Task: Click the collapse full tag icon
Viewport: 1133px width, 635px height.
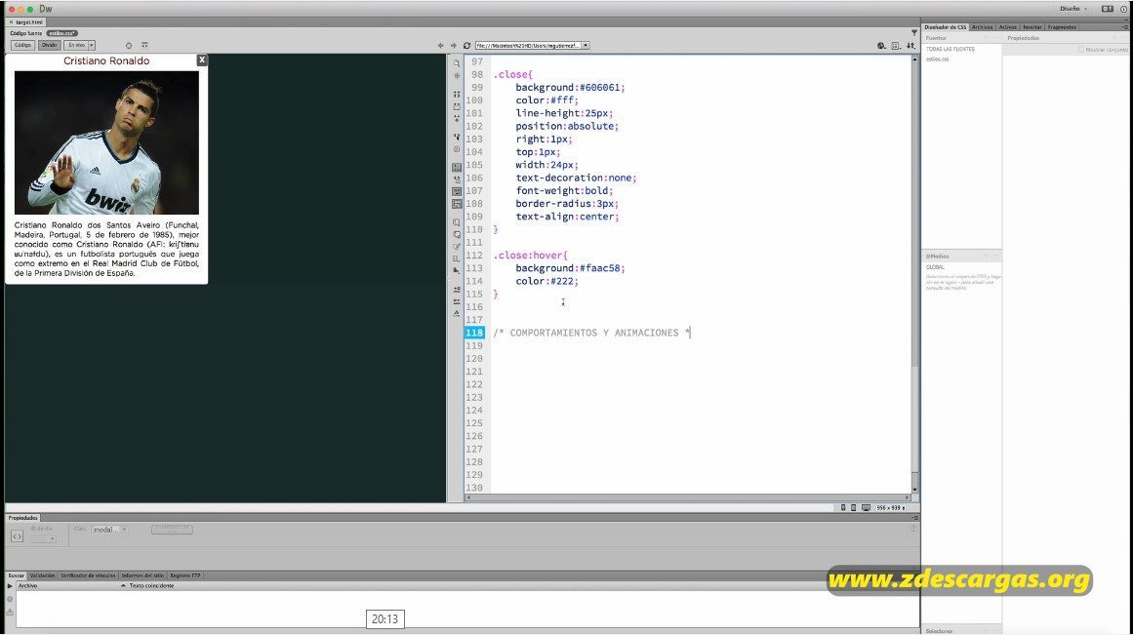Action: 457,94
